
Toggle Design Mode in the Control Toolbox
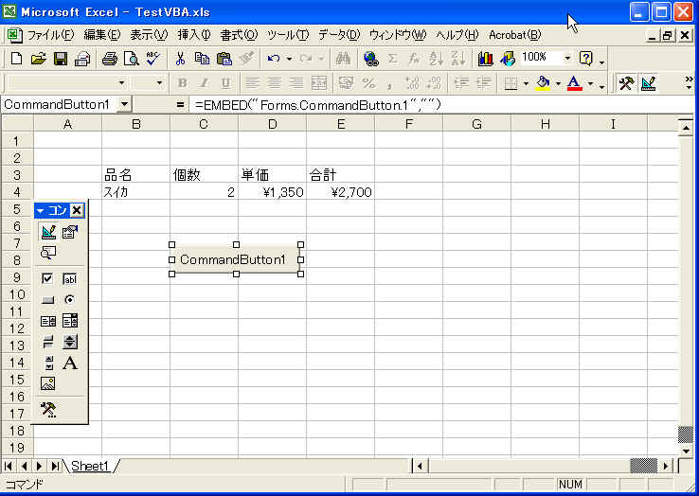coord(48,231)
